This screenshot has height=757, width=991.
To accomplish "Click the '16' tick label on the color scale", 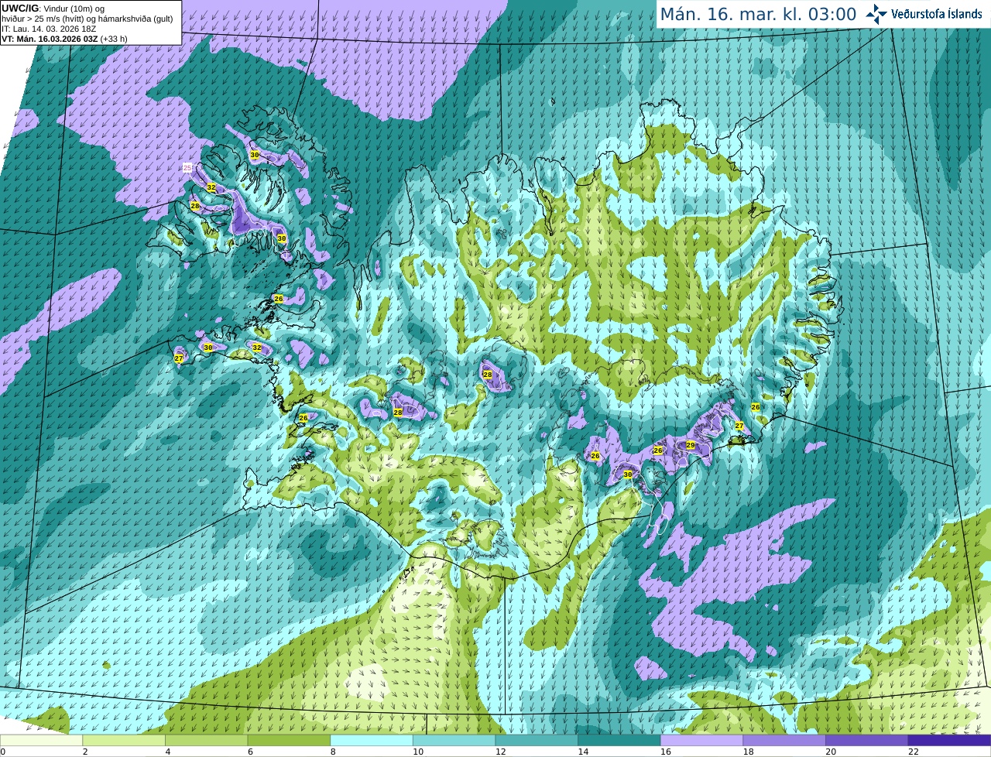I will (x=666, y=752).
